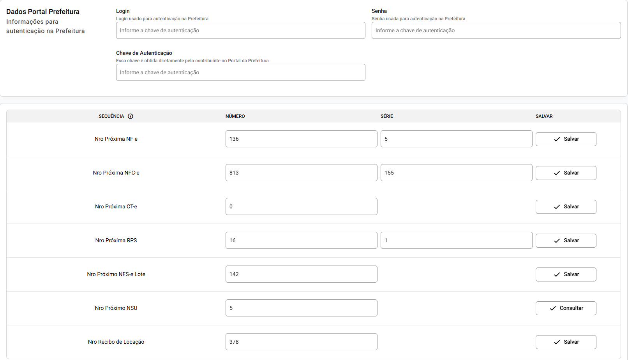Edit the NF-e número field showing 136
This screenshot has height=360, width=628.
(301, 139)
